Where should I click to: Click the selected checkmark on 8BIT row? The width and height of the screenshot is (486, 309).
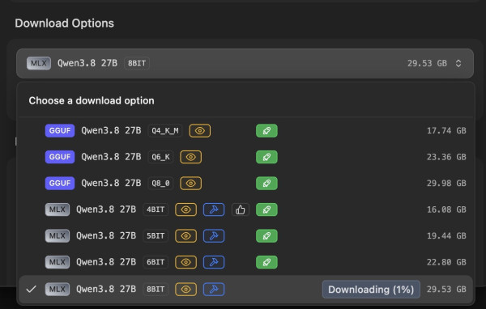coord(31,290)
